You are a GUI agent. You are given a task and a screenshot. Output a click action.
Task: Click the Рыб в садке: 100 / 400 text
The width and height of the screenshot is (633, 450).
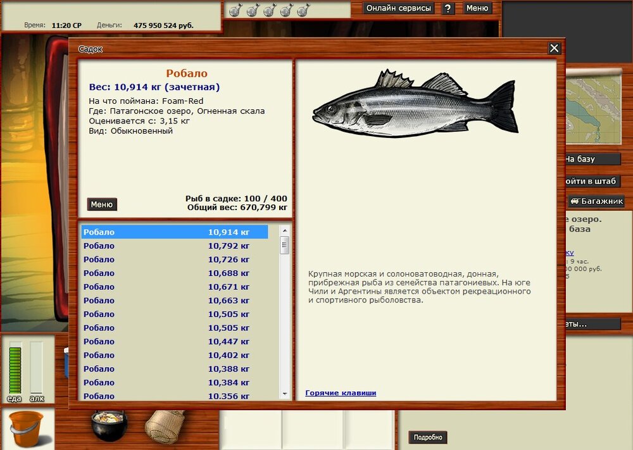point(236,199)
